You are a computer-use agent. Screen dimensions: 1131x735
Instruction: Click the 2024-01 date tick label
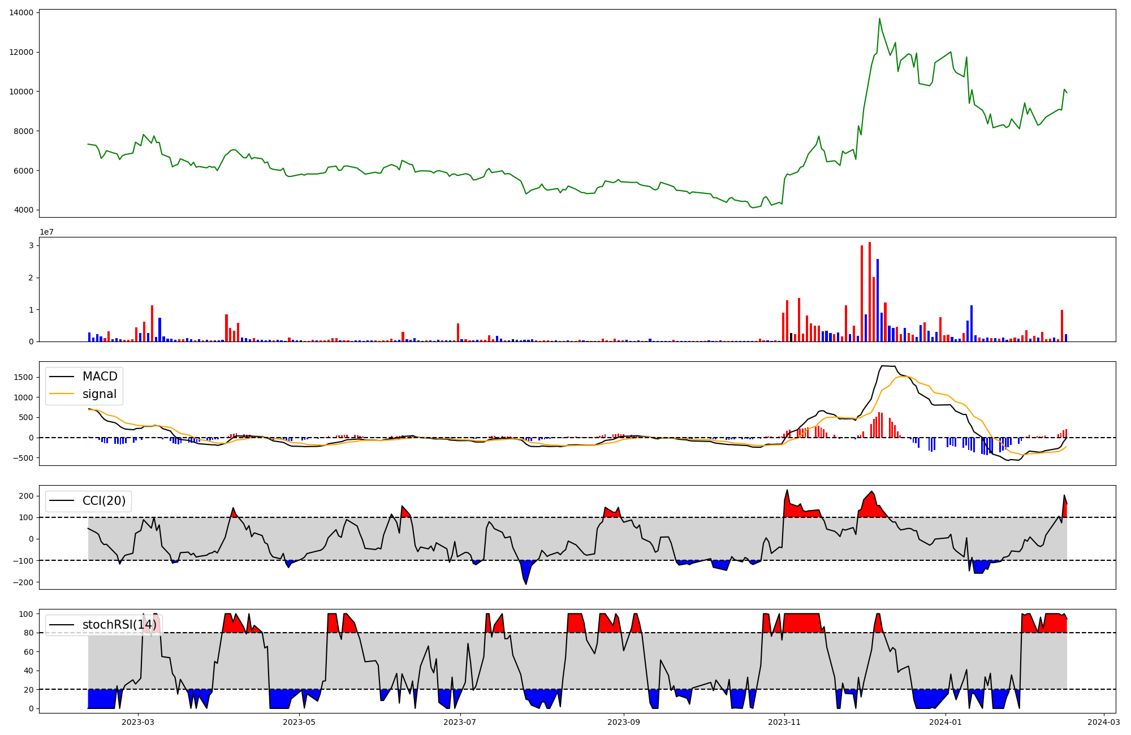click(945, 722)
